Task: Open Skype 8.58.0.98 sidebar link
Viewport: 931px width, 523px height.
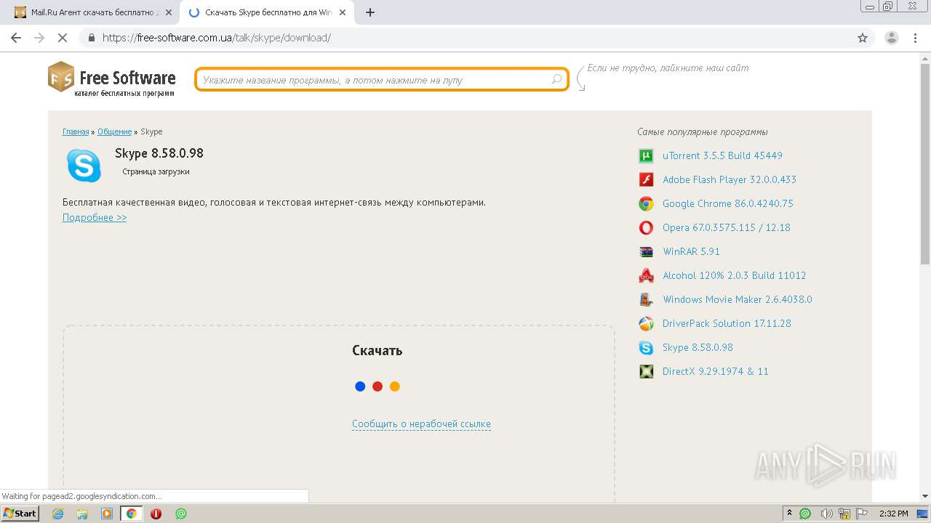Action: (x=698, y=347)
